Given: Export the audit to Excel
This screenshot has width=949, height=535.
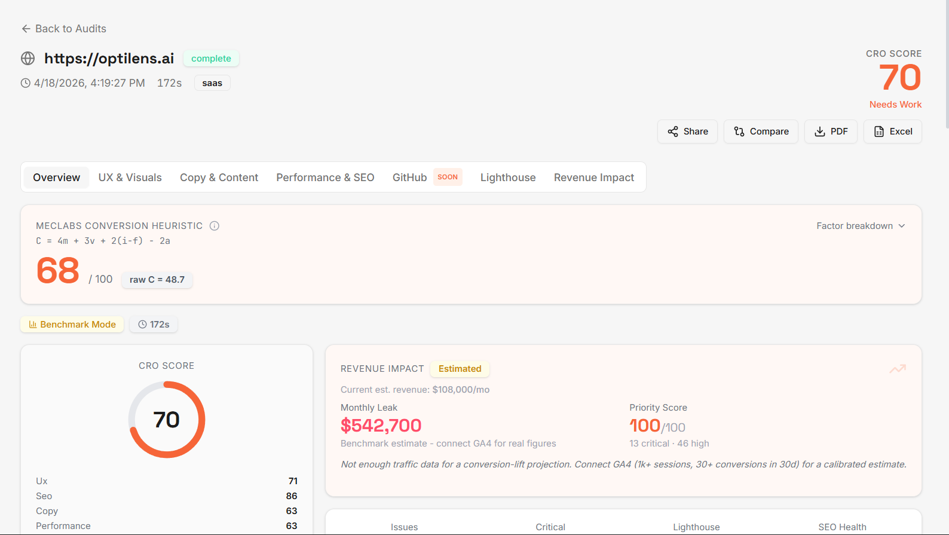Looking at the screenshot, I should point(893,132).
